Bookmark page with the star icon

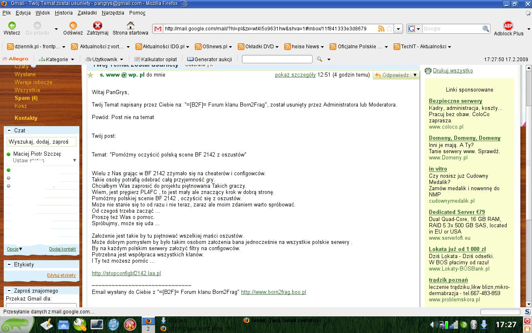point(389,29)
